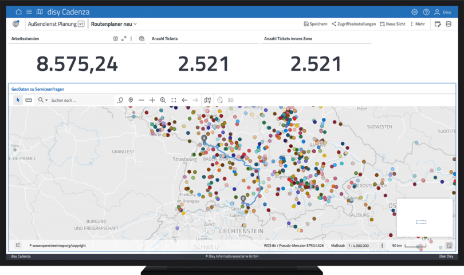Open the Mehr menu
464x275 pixels.
418,24
